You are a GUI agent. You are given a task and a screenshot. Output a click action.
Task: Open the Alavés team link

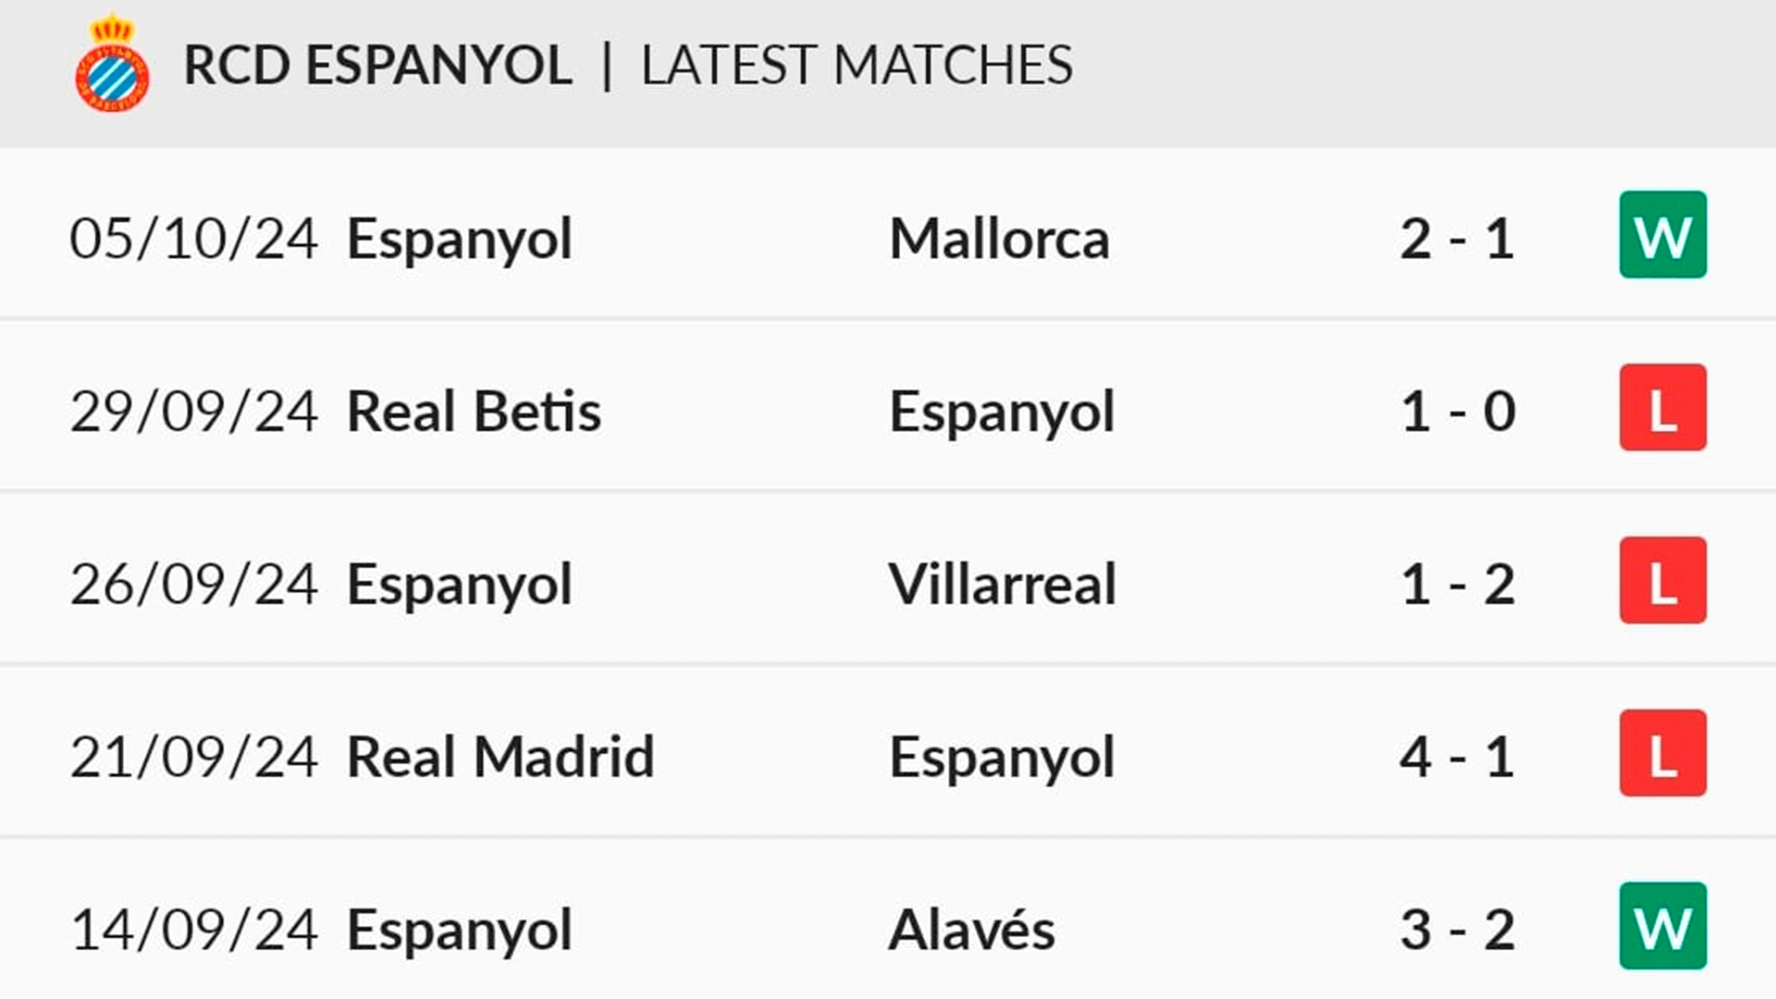click(x=971, y=930)
